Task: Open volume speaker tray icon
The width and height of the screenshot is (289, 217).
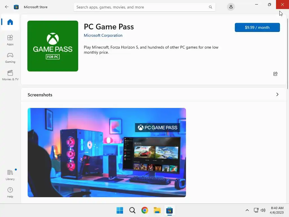Action: tap(263, 210)
